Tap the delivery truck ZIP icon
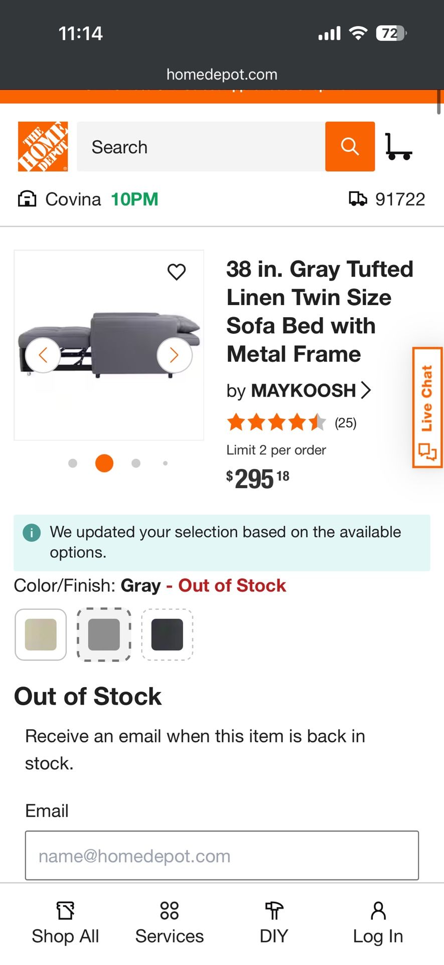 pyautogui.click(x=358, y=199)
